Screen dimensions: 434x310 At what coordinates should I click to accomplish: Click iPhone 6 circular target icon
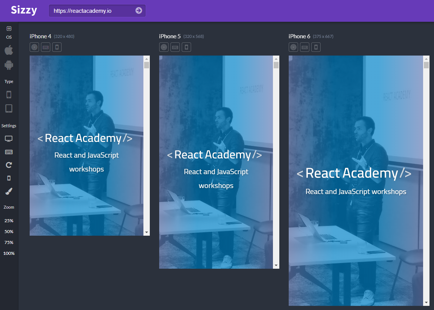click(293, 47)
